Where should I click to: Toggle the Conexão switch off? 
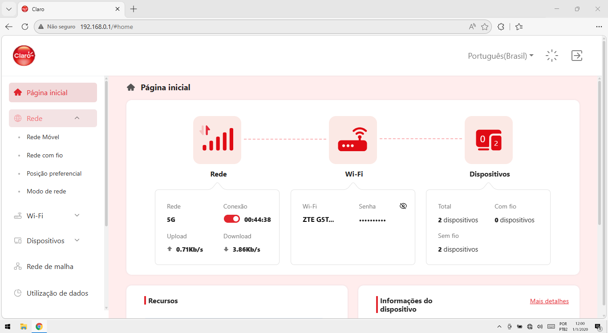(232, 219)
